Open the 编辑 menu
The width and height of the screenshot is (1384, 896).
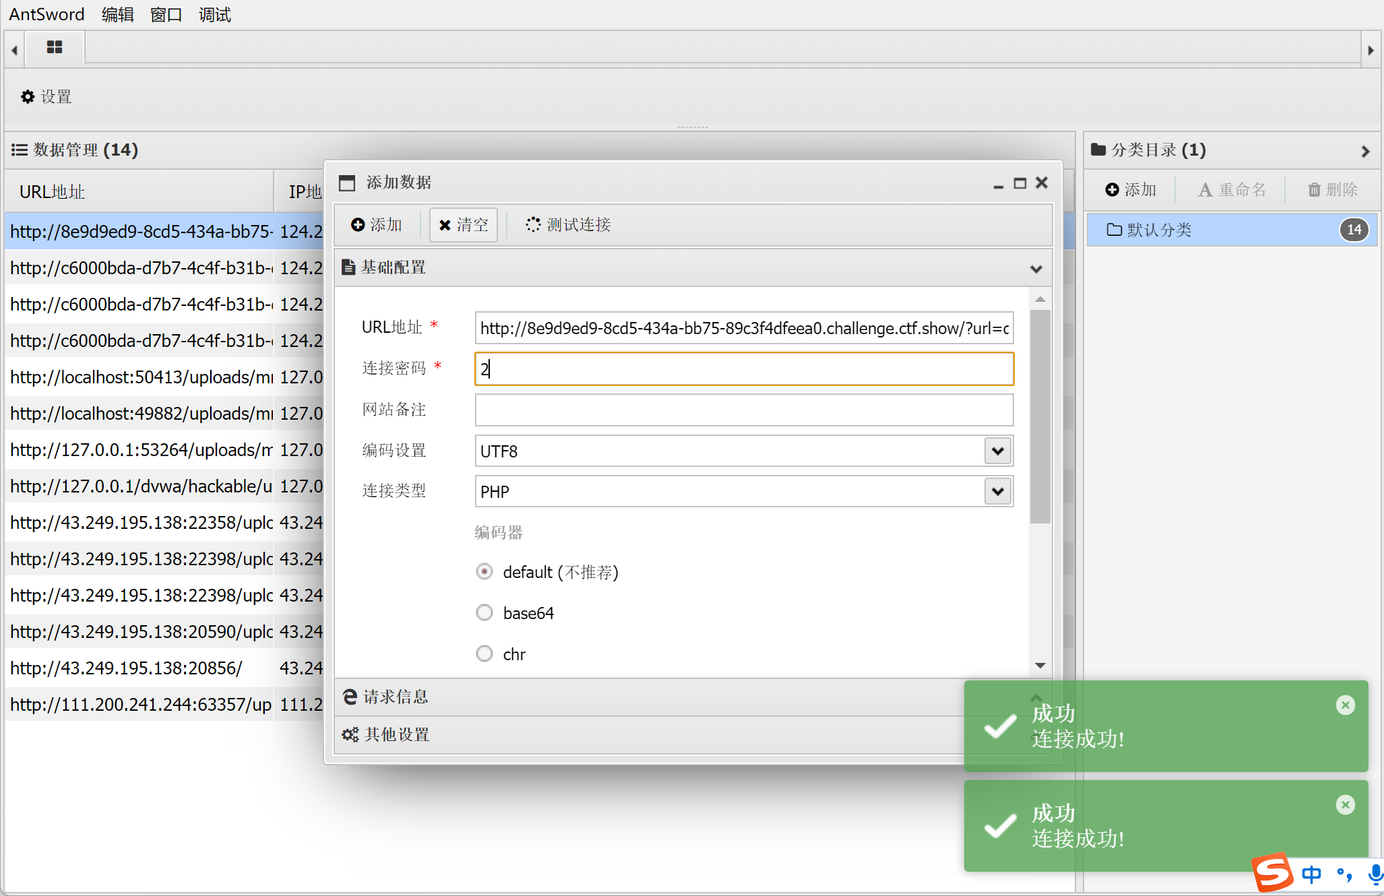[x=117, y=14]
